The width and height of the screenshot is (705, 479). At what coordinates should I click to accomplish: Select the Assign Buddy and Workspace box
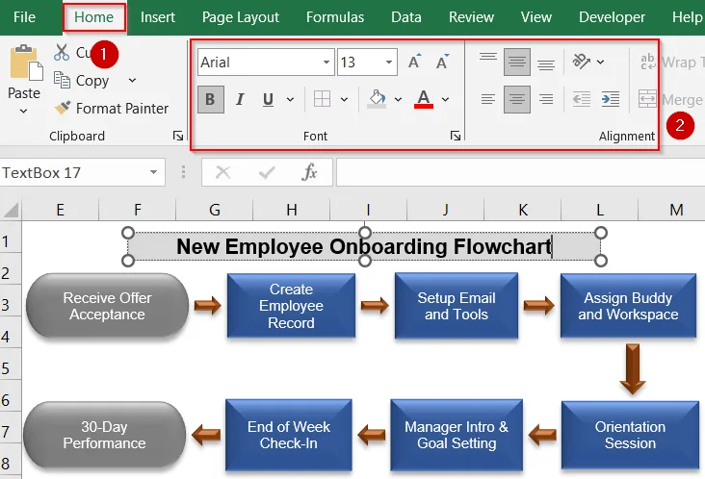[x=628, y=306]
